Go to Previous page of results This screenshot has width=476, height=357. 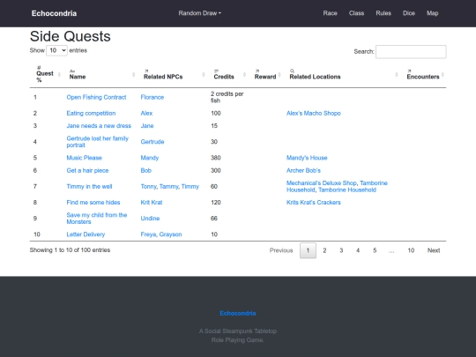(281, 250)
